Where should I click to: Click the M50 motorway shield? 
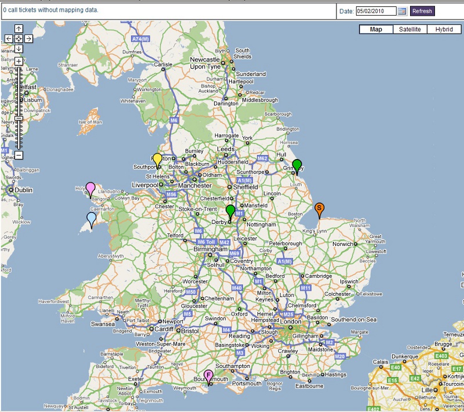click(x=191, y=292)
